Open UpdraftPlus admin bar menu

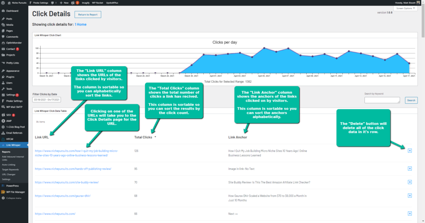[112, 3]
